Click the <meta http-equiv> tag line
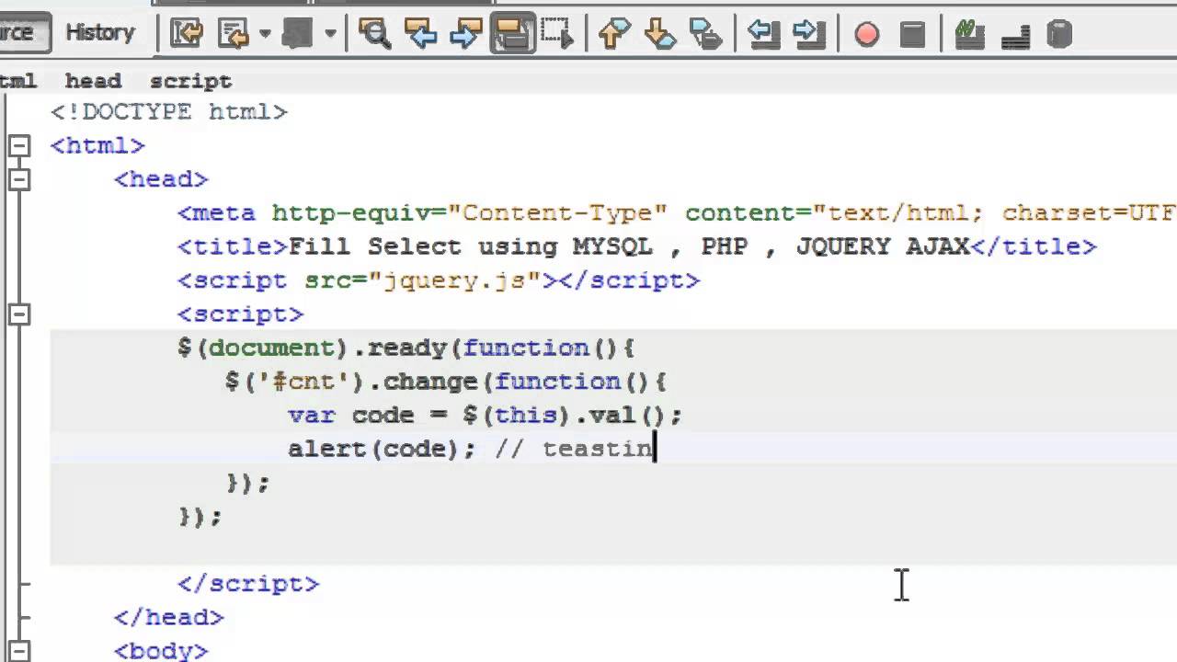This screenshot has width=1177, height=662. [x=677, y=213]
